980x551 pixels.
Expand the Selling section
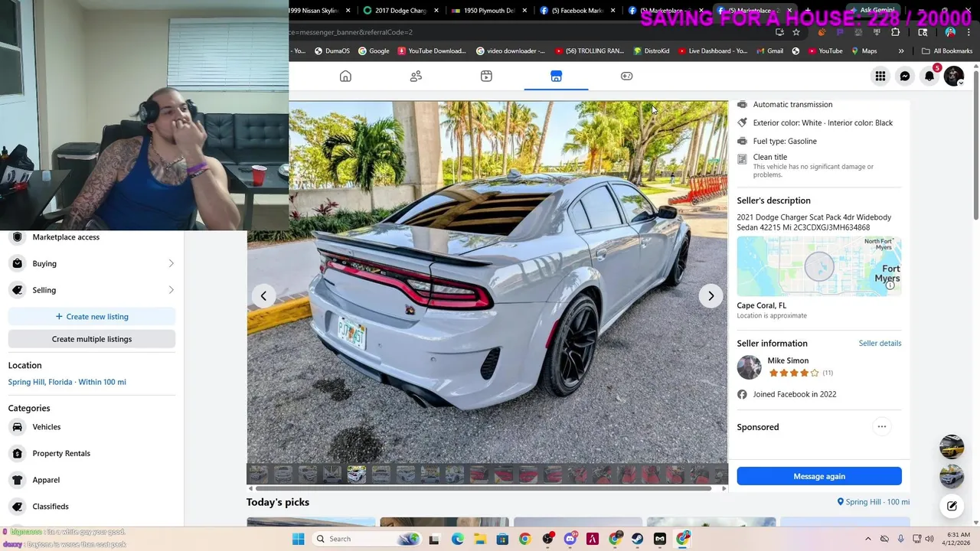pos(92,290)
